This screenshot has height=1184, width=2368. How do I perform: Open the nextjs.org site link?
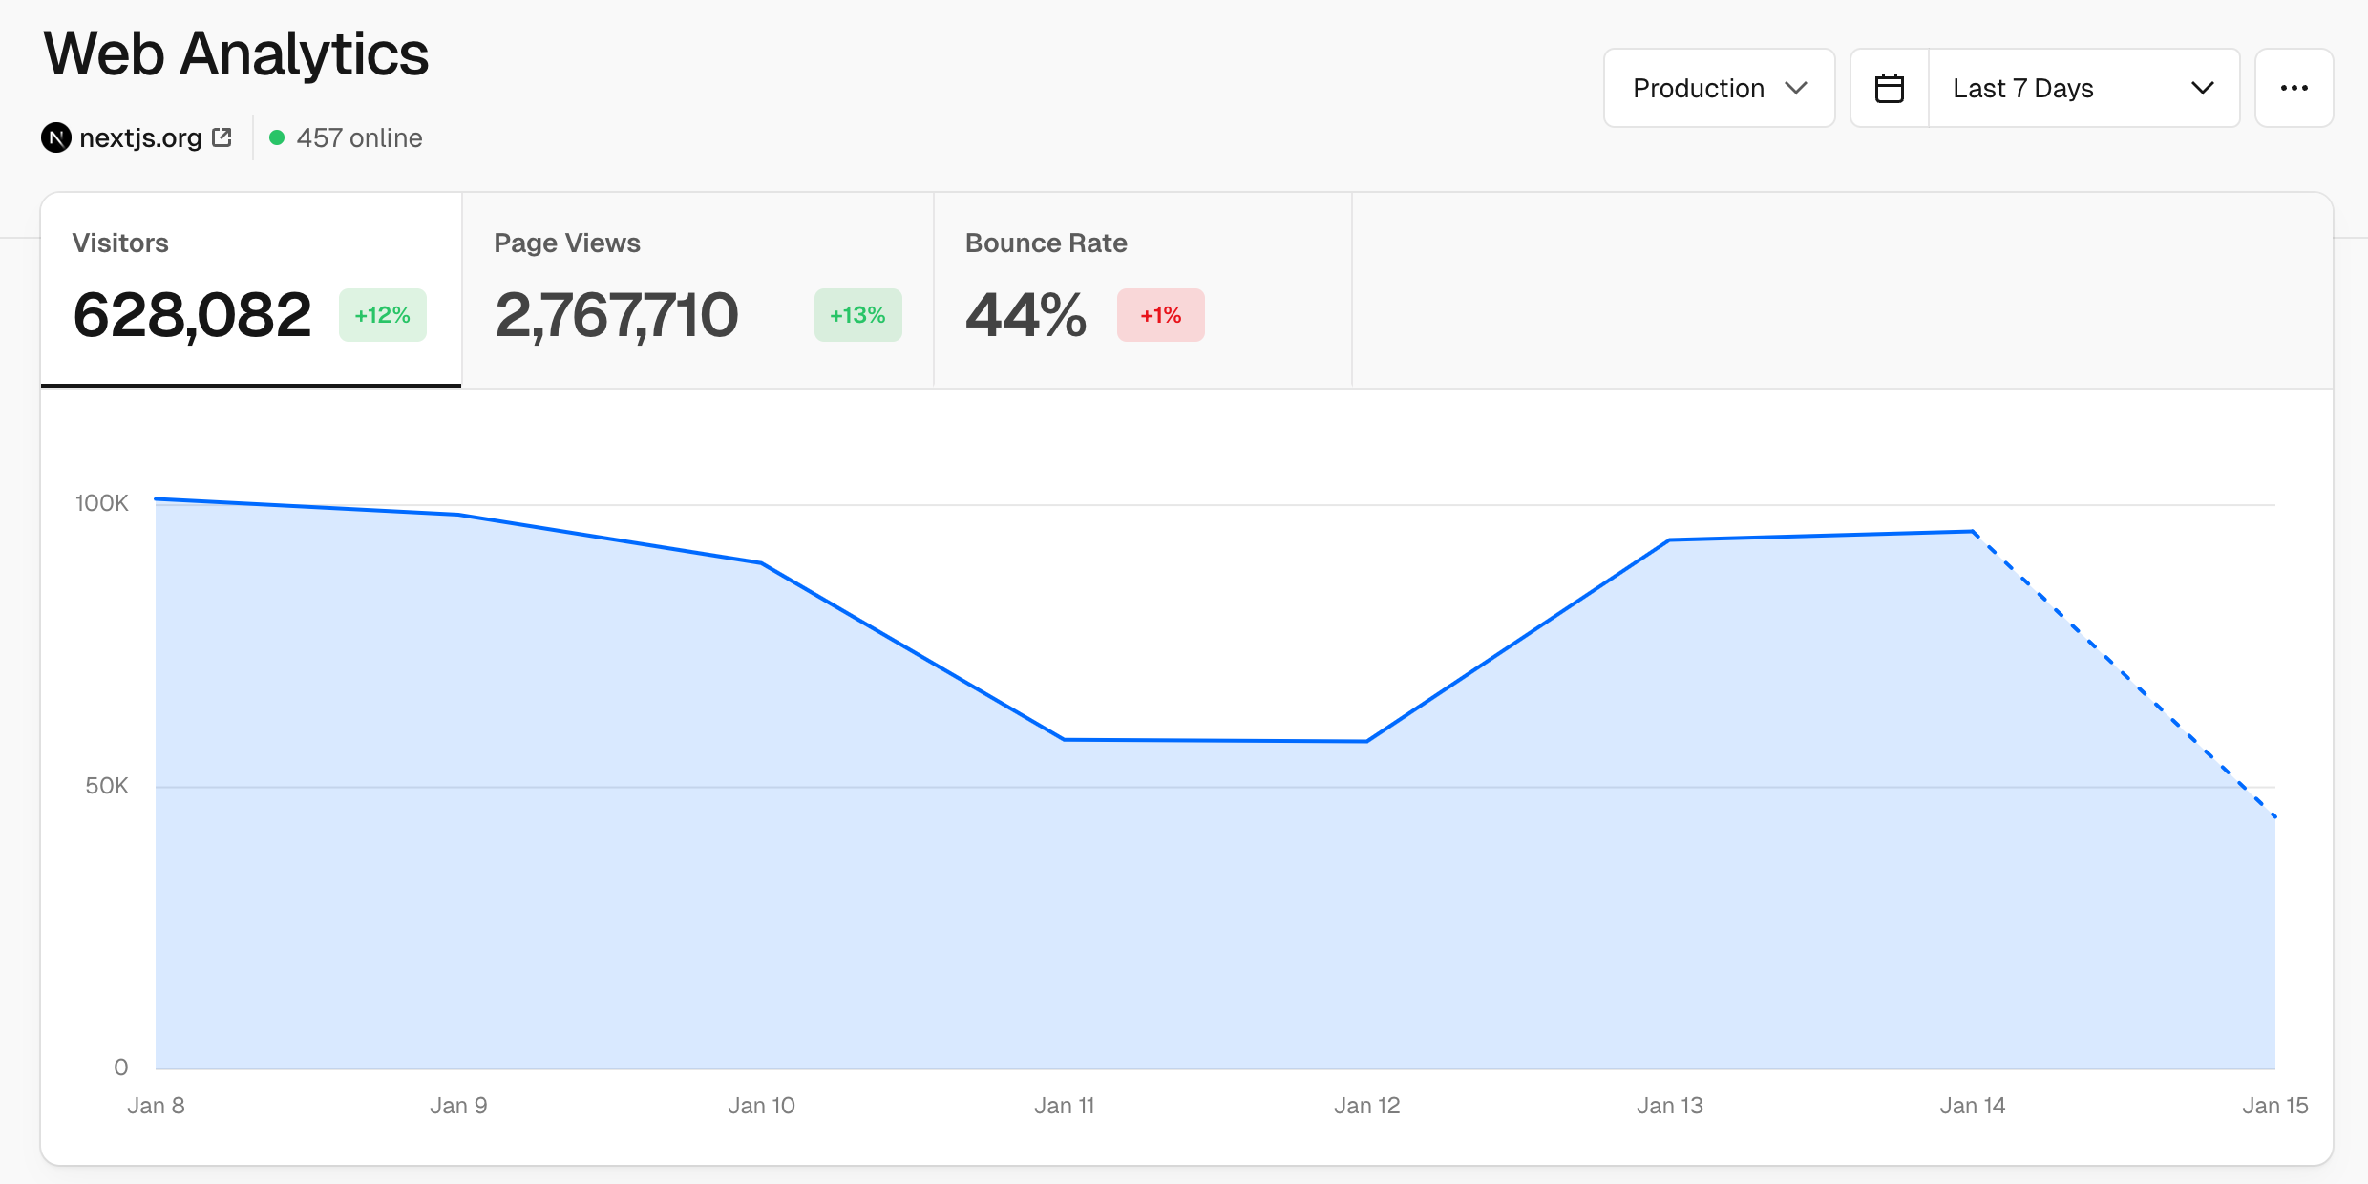140,138
